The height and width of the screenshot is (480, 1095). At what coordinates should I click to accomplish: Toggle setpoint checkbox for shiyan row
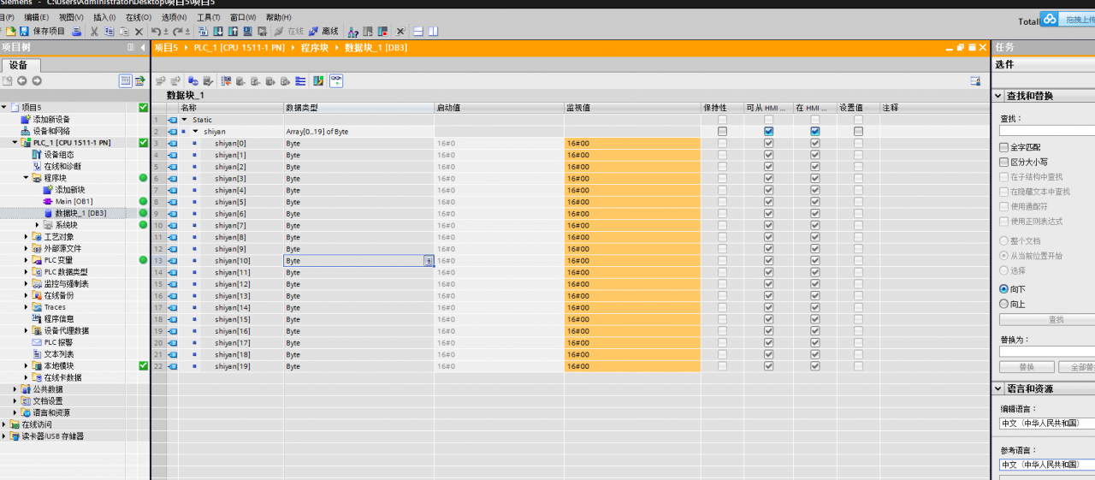[858, 132]
